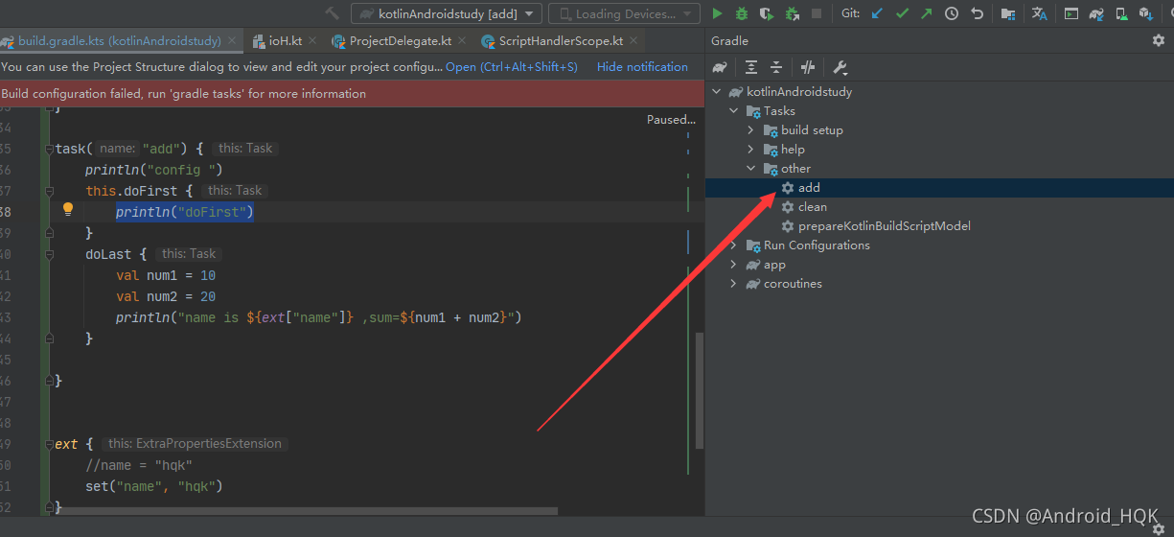Image resolution: width=1174 pixels, height=537 pixels.
Task: Expand Run Configurations node
Action: [734, 245]
